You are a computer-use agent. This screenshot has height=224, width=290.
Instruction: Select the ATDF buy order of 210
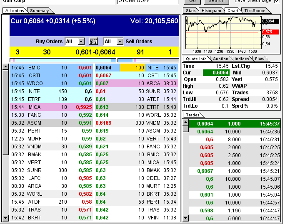pos(51,202)
